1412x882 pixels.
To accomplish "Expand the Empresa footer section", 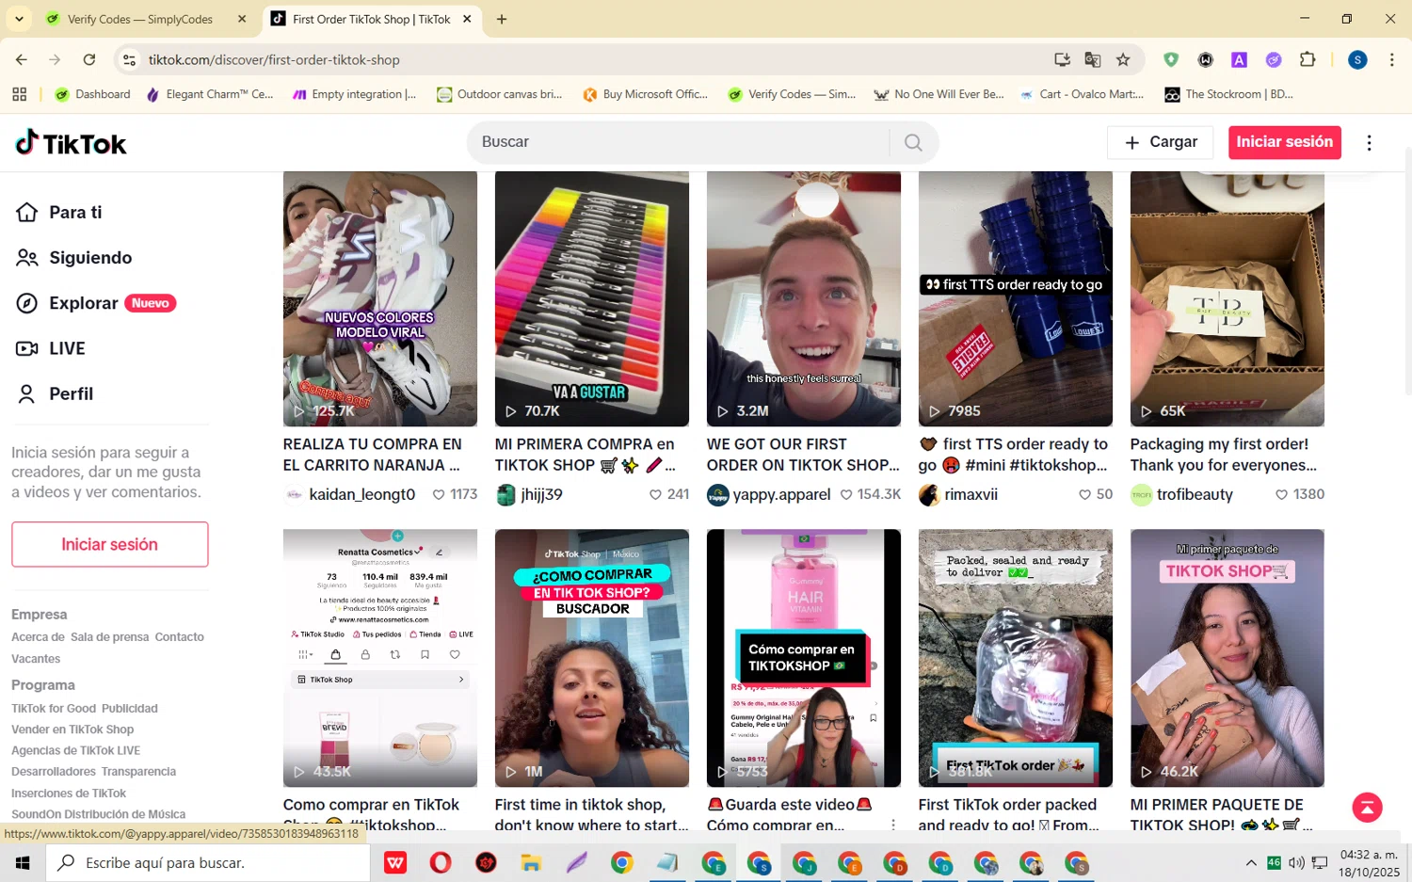I will click(x=40, y=615).
